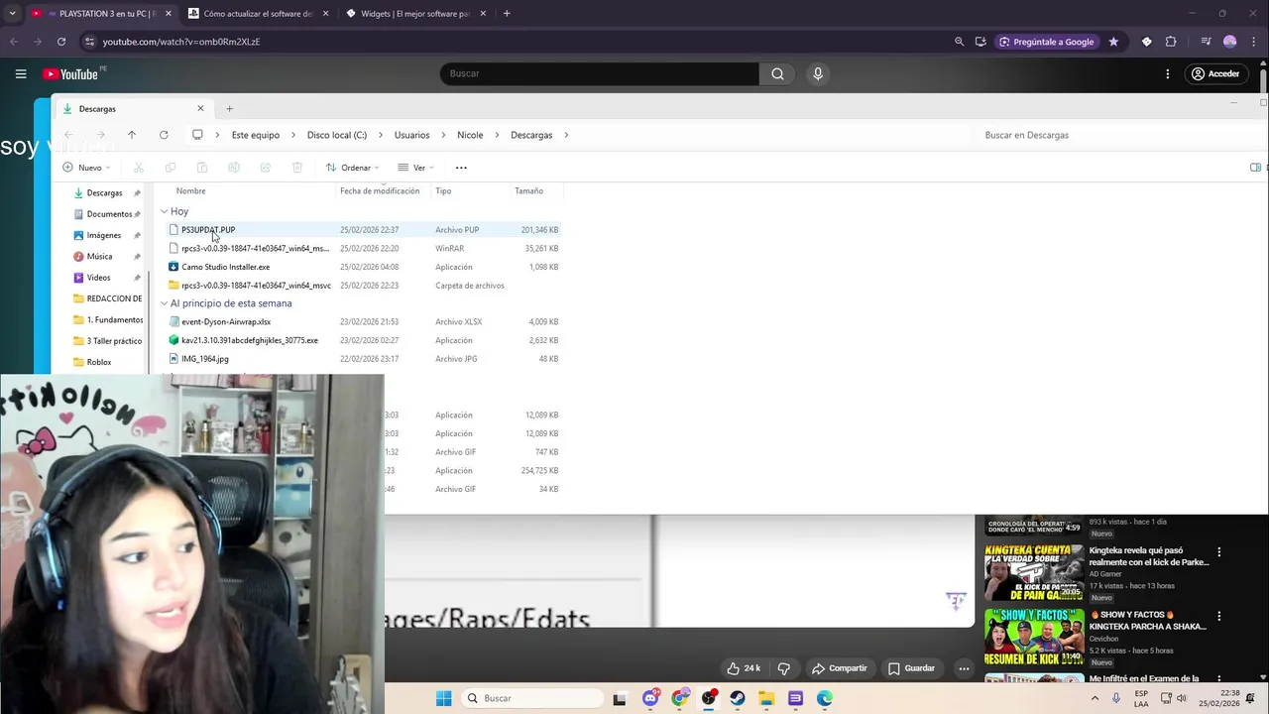Sort by the Tamaño column header
Viewport: 1269px width, 714px height.
click(x=528, y=190)
